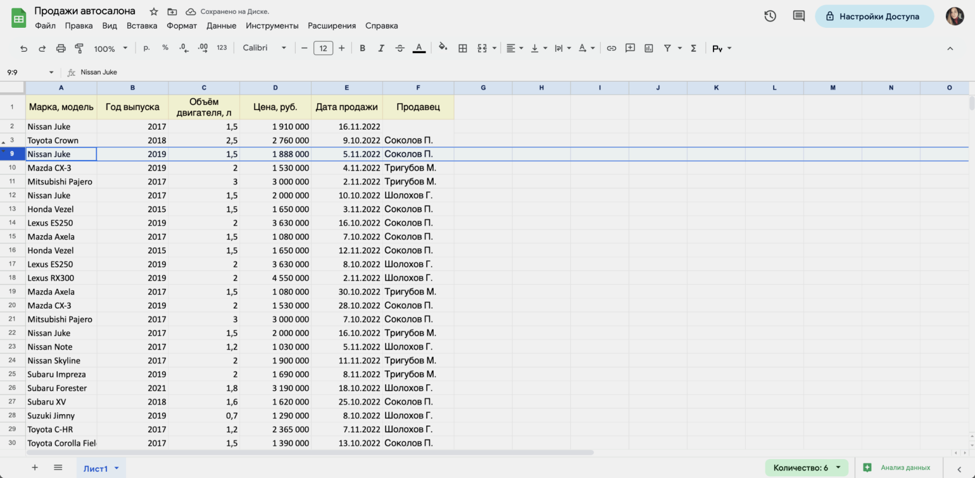Open version history clock icon
This screenshot has width=975, height=478.
pyautogui.click(x=770, y=16)
